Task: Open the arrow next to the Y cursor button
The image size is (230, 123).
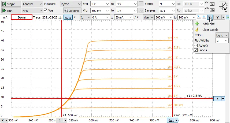Action: (x=223, y=17)
